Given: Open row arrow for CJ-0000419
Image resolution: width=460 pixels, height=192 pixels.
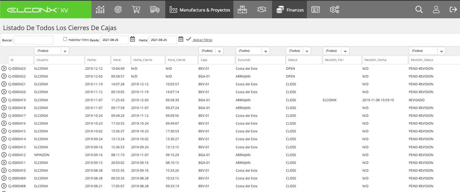Looking at the screenshot, I should pyautogui.click(x=4, y=100).
